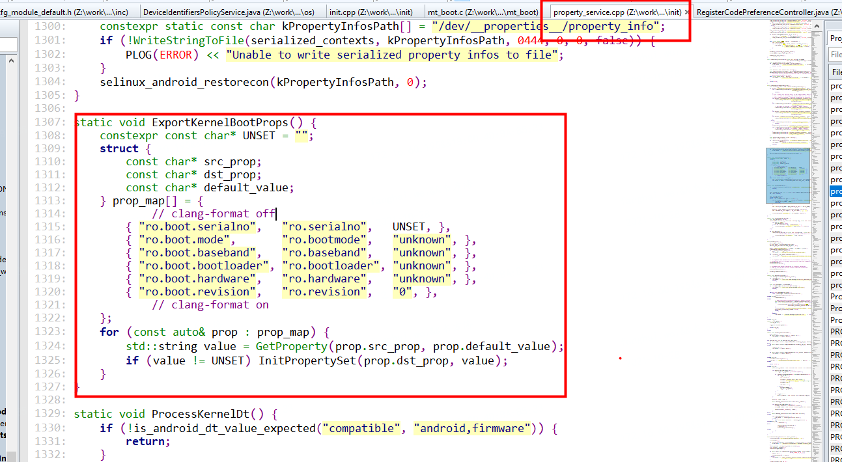
Task: Click prop_map[] array name on line 1313
Action: pos(145,200)
